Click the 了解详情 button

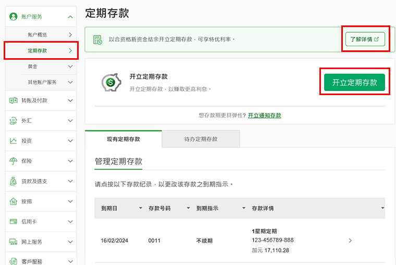pyautogui.click(x=365, y=39)
